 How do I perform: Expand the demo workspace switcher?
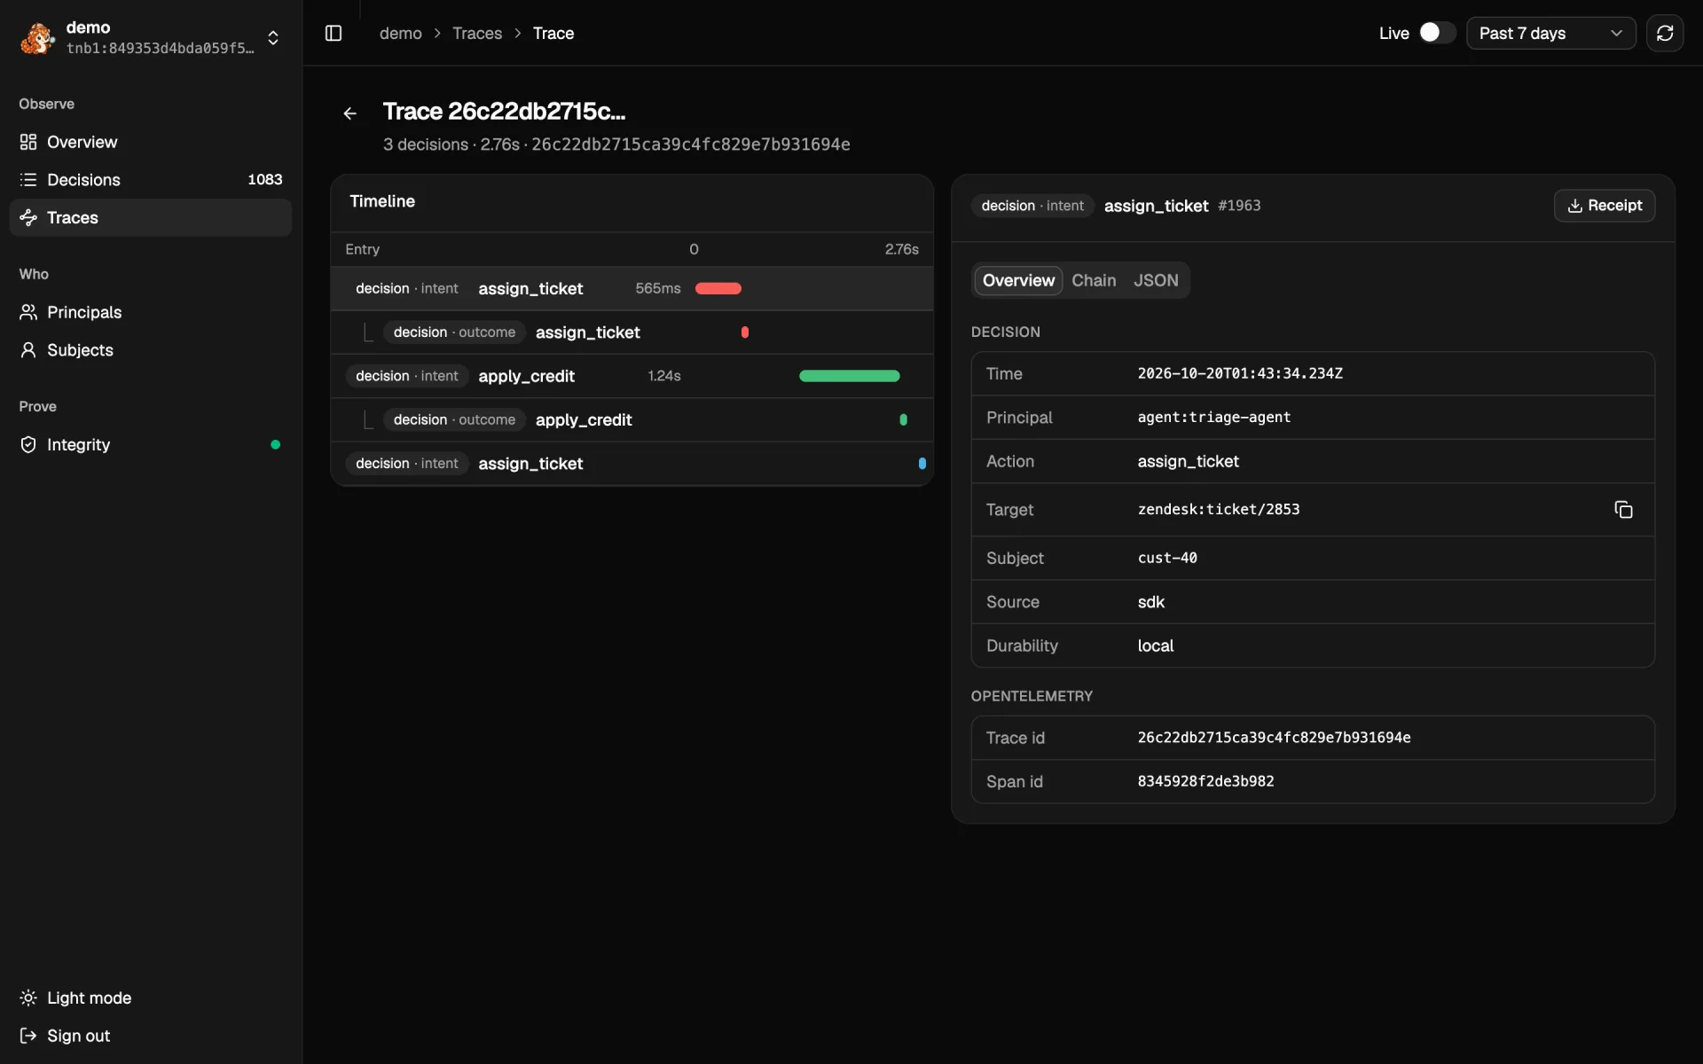click(273, 37)
